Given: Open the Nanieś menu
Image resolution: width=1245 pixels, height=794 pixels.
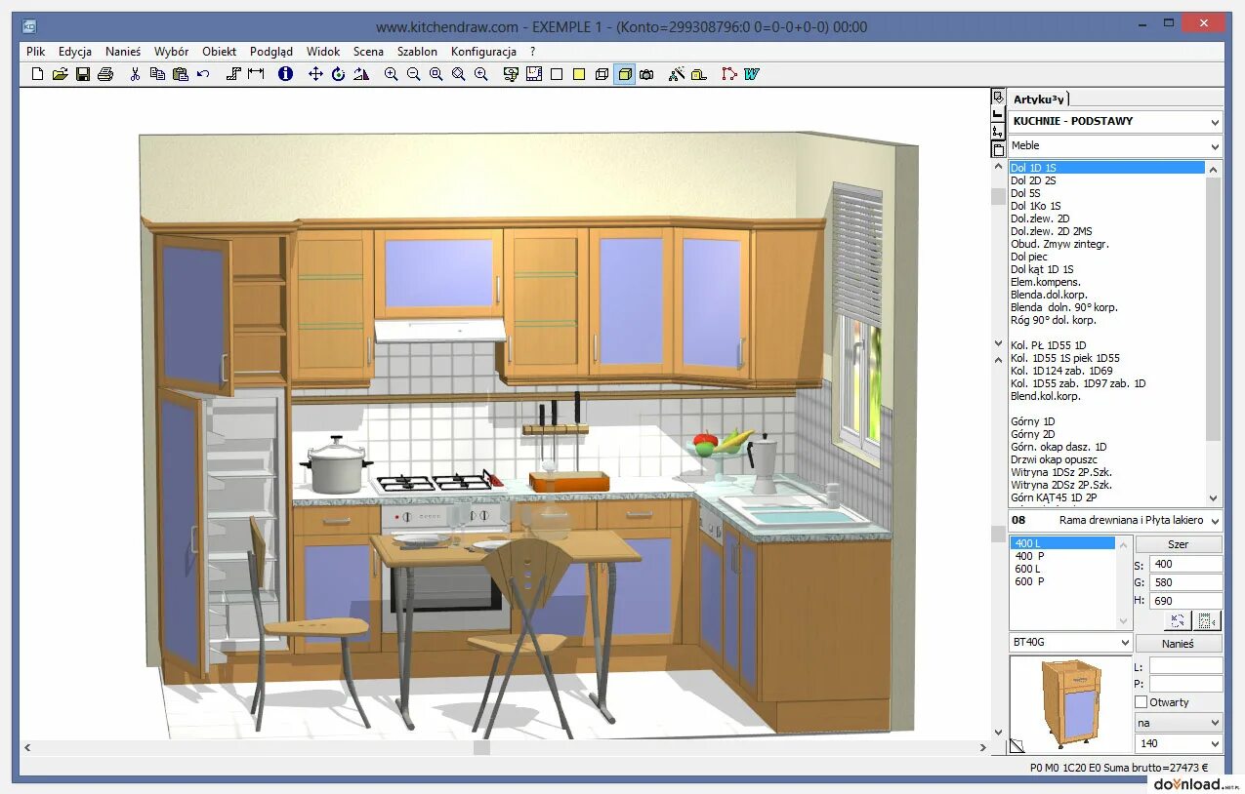Looking at the screenshot, I should point(123,52).
